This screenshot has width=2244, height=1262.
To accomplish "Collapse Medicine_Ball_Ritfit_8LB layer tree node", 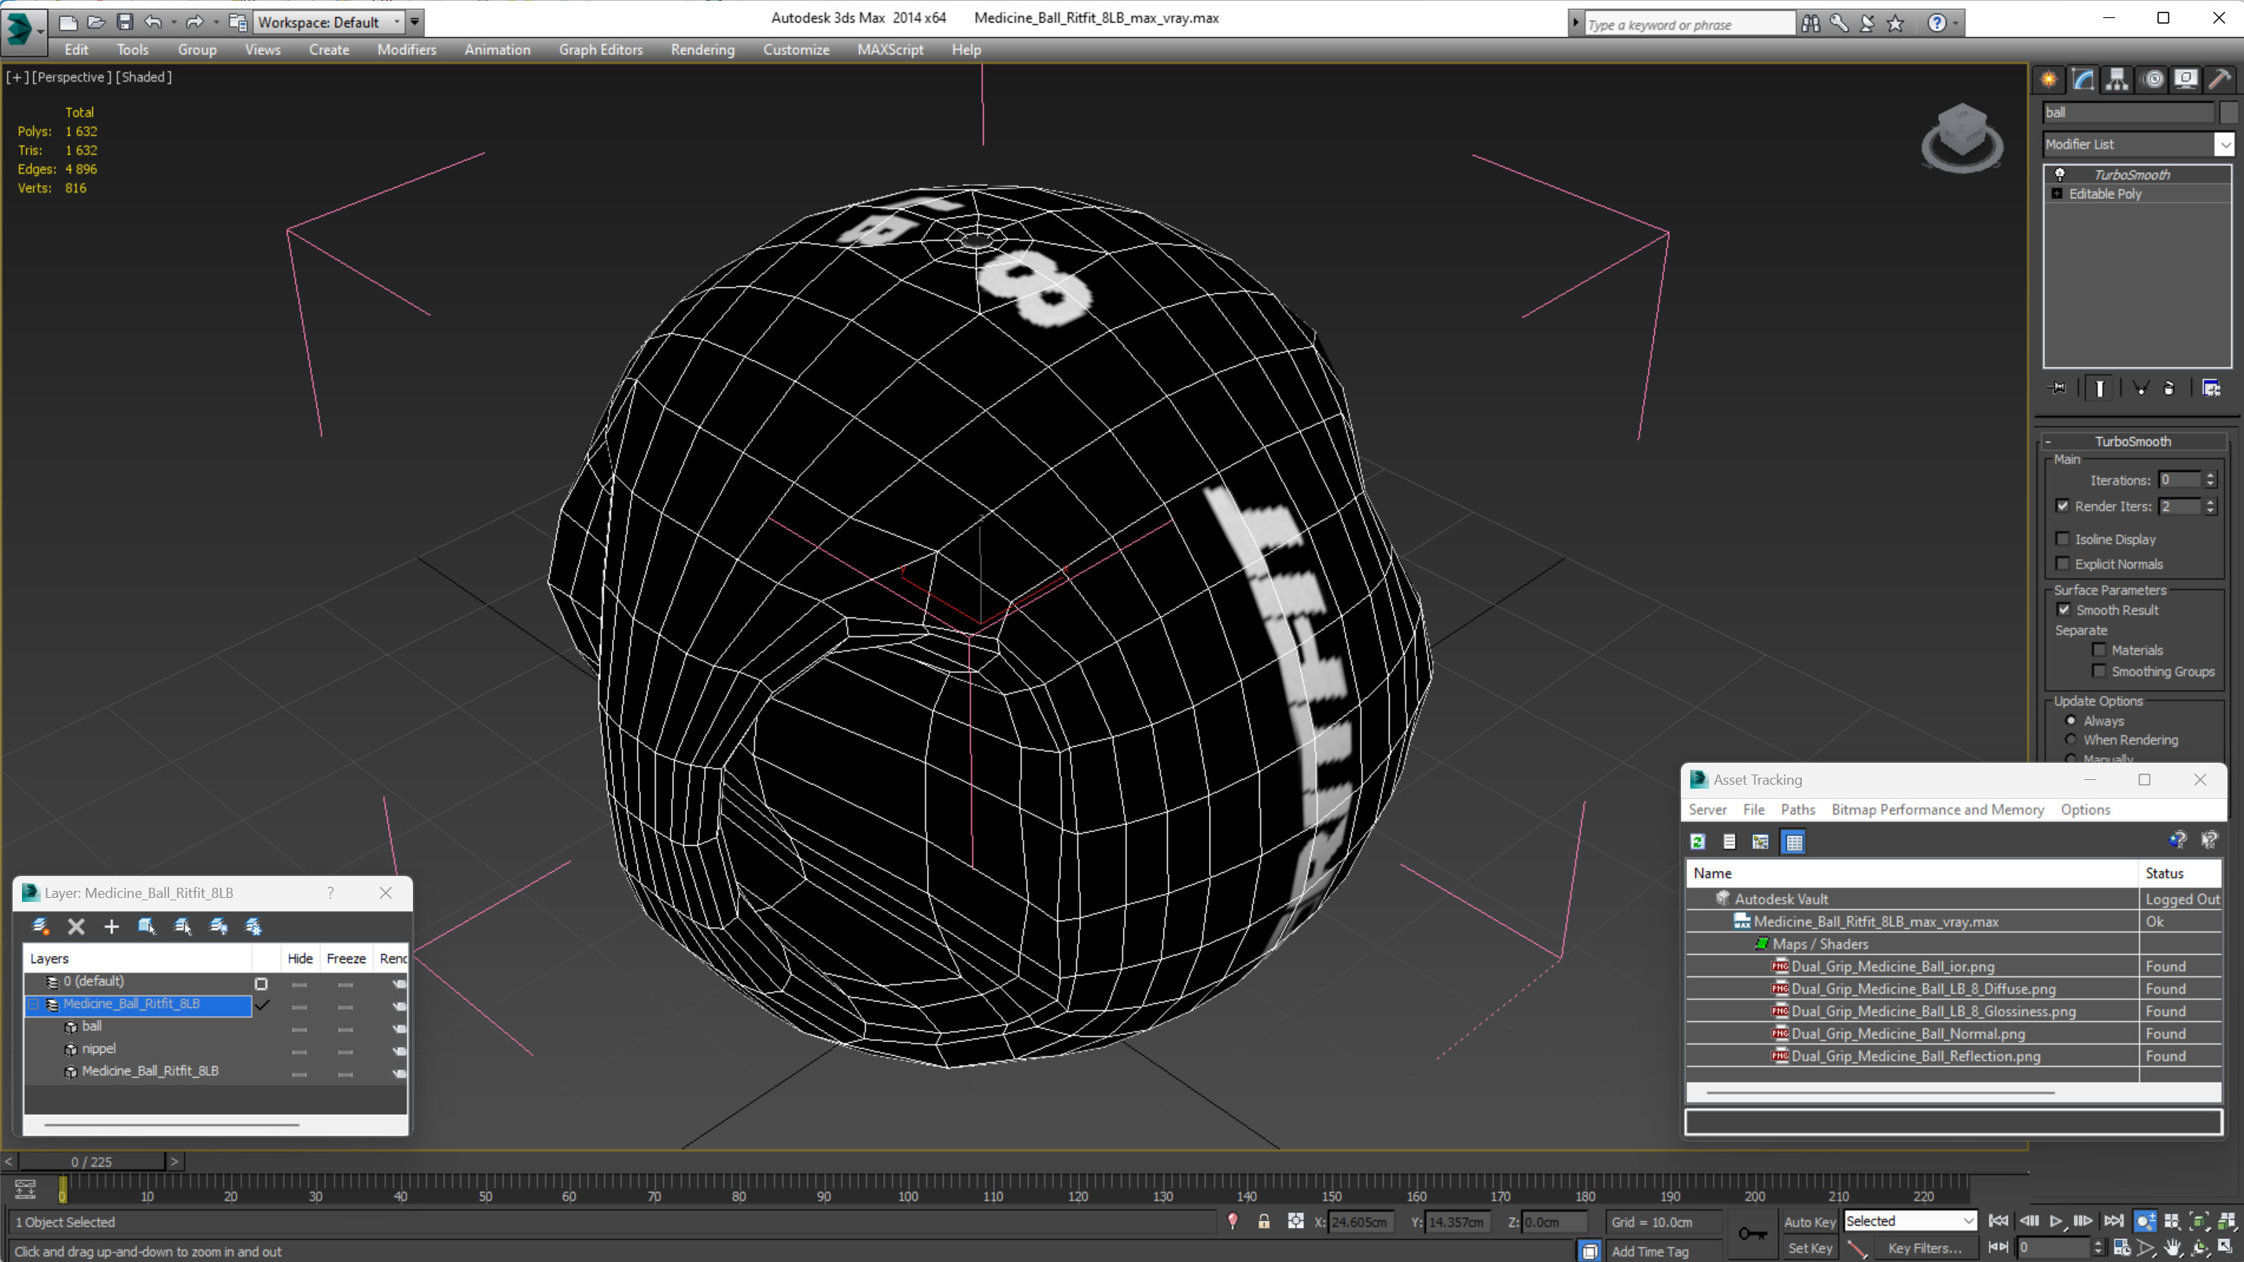I will coord(33,1004).
